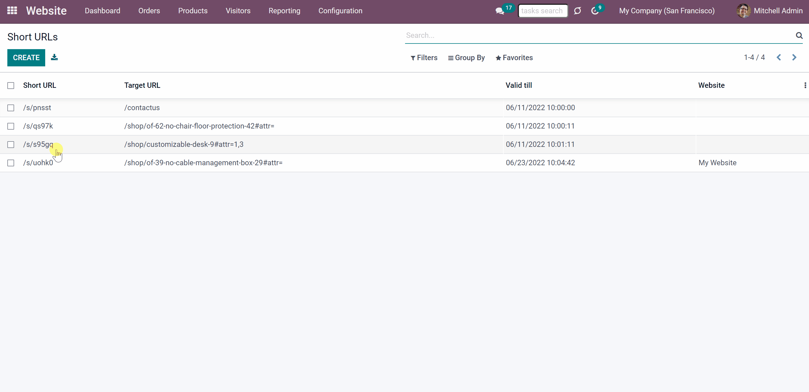Open My Company (San Francisco) switcher

click(667, 11)
